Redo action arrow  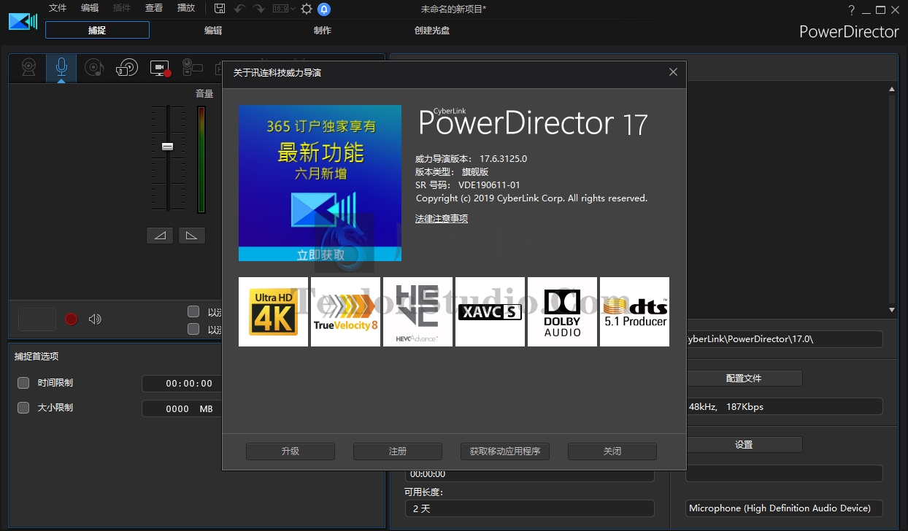[x=259, y=9]
